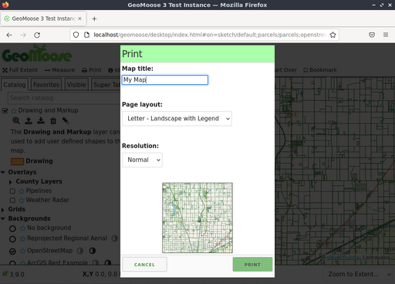
Task: Select the No background radio button
Action: pyautogui.click(x=12, y=228)
